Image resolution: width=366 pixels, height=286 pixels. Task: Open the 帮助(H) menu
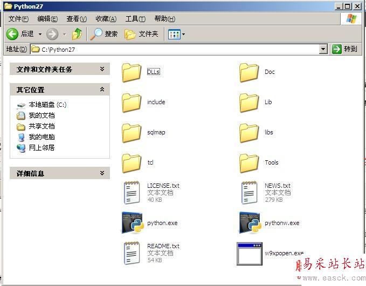pyautogui.click(x=165, y=19)
